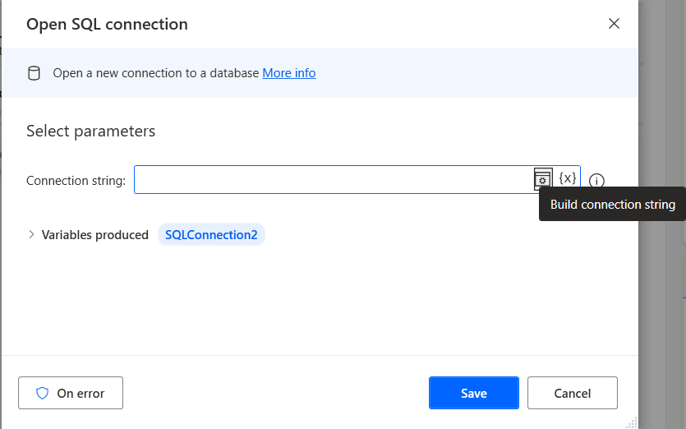Click the shield icon on On error
686x429 pixels.
pos(42,393)
